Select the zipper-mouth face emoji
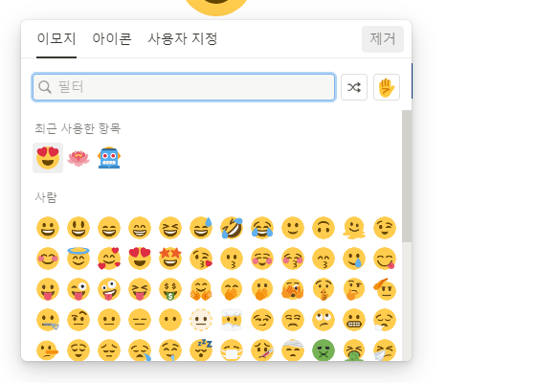 click(48, 320)
